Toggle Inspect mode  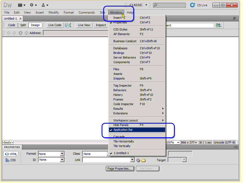pyautogui.click(x=101, y=25)
